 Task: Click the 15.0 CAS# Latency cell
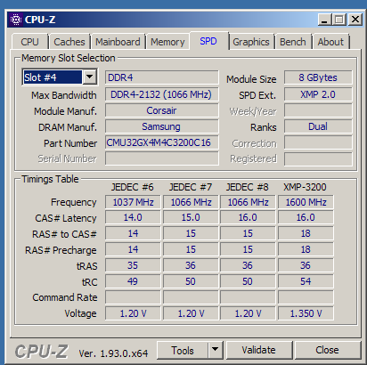pos(191,217)
